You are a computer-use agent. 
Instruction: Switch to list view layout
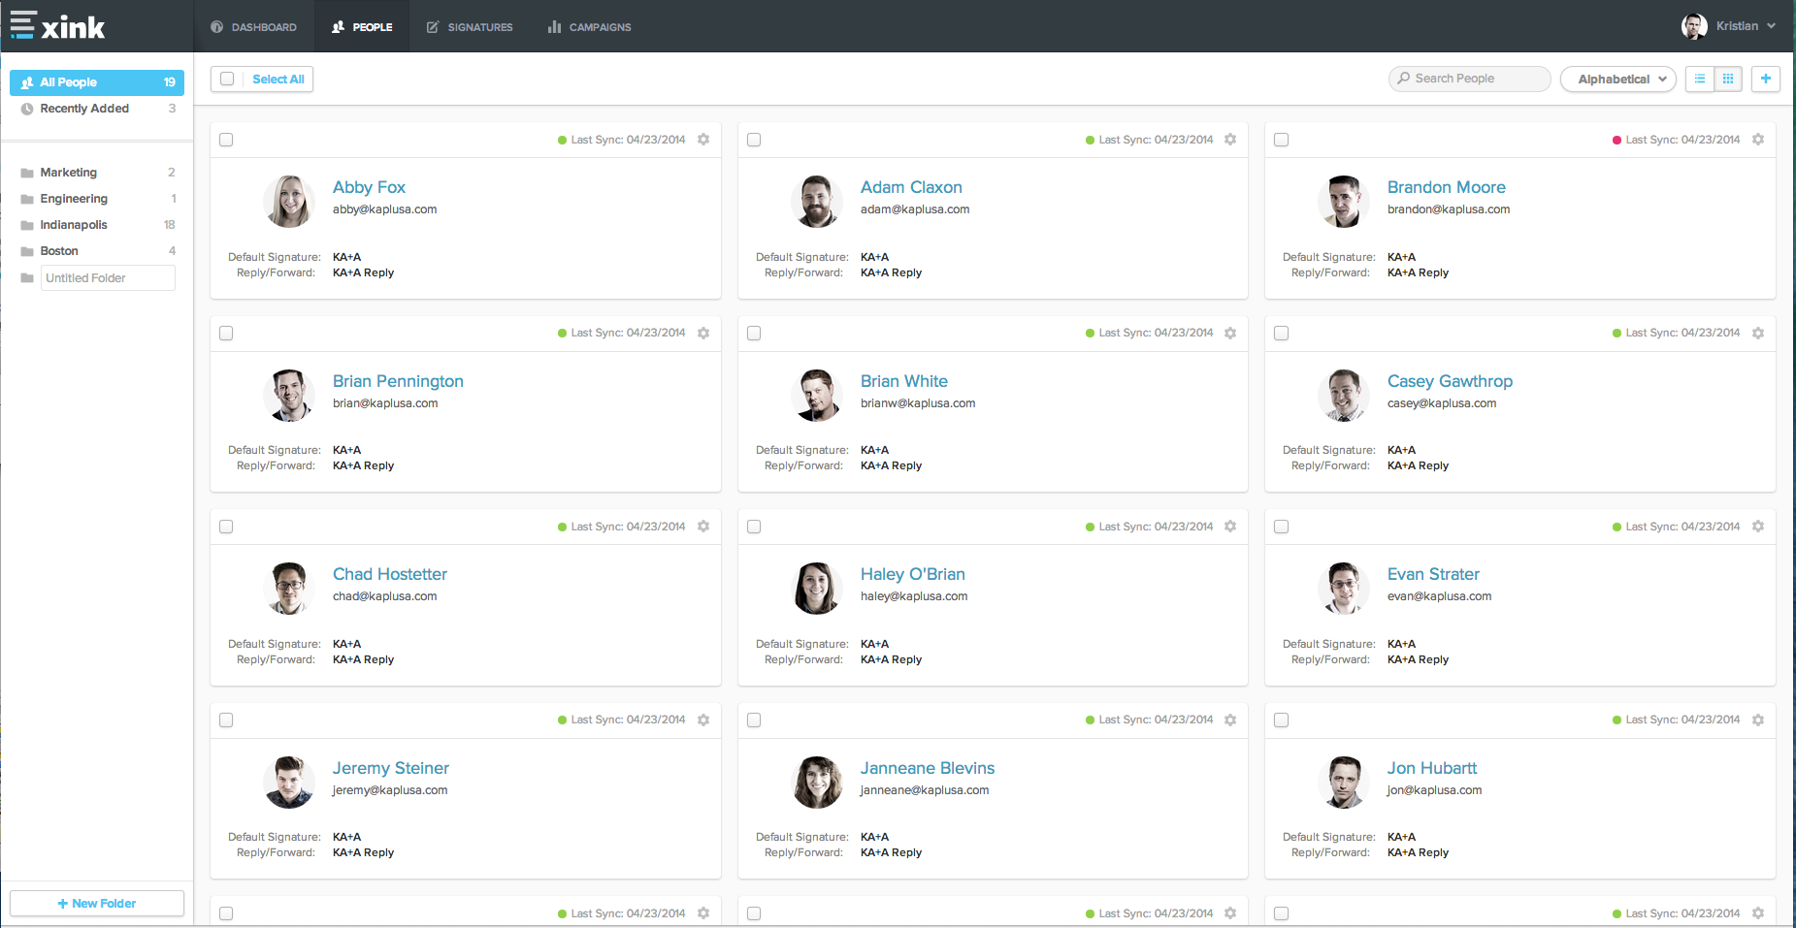point(1700,80)
